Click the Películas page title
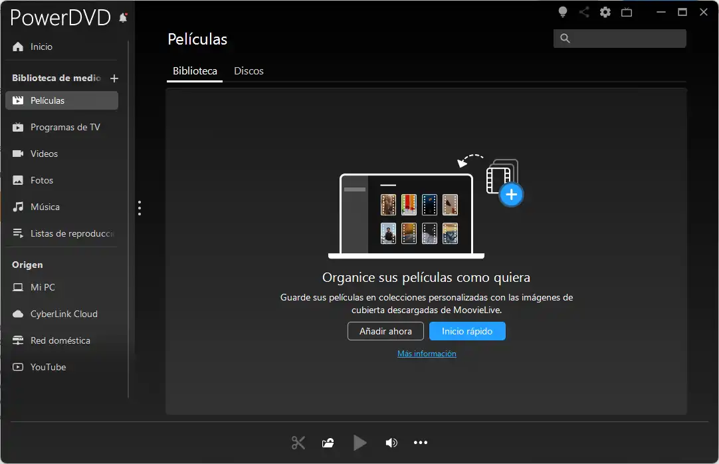The width and height of the screenshot is (719, 464). (x=197, y=39)
